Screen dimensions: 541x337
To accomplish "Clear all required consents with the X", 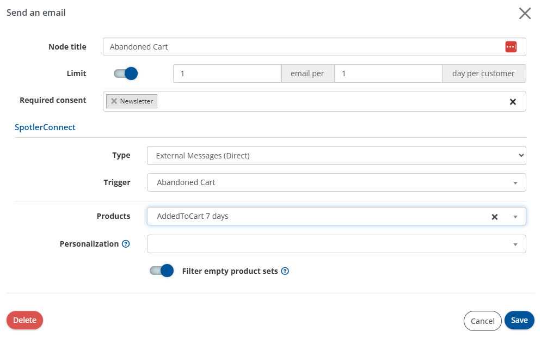I will (x=512, y=101).
